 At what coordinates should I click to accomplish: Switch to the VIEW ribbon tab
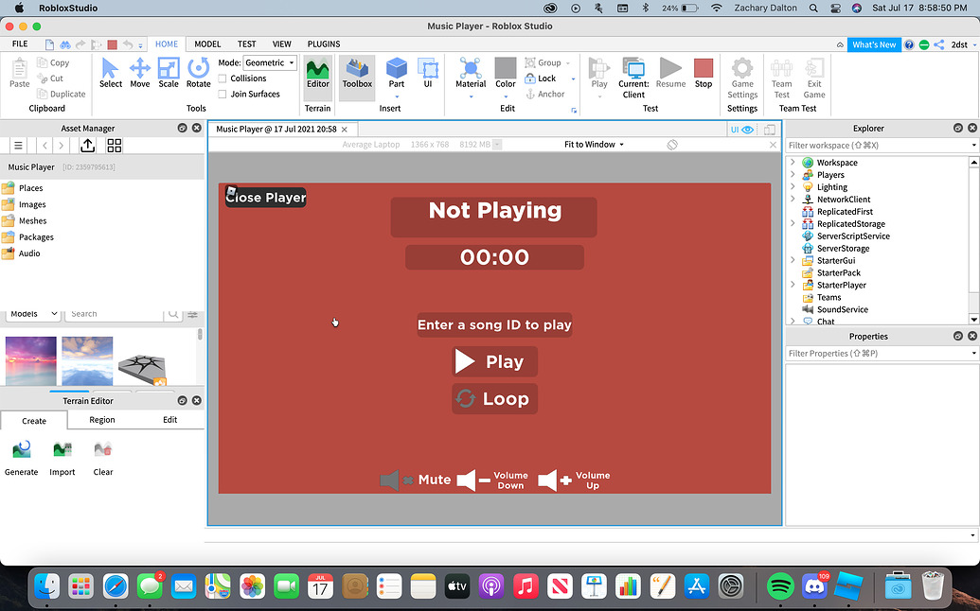pos(282,44)
